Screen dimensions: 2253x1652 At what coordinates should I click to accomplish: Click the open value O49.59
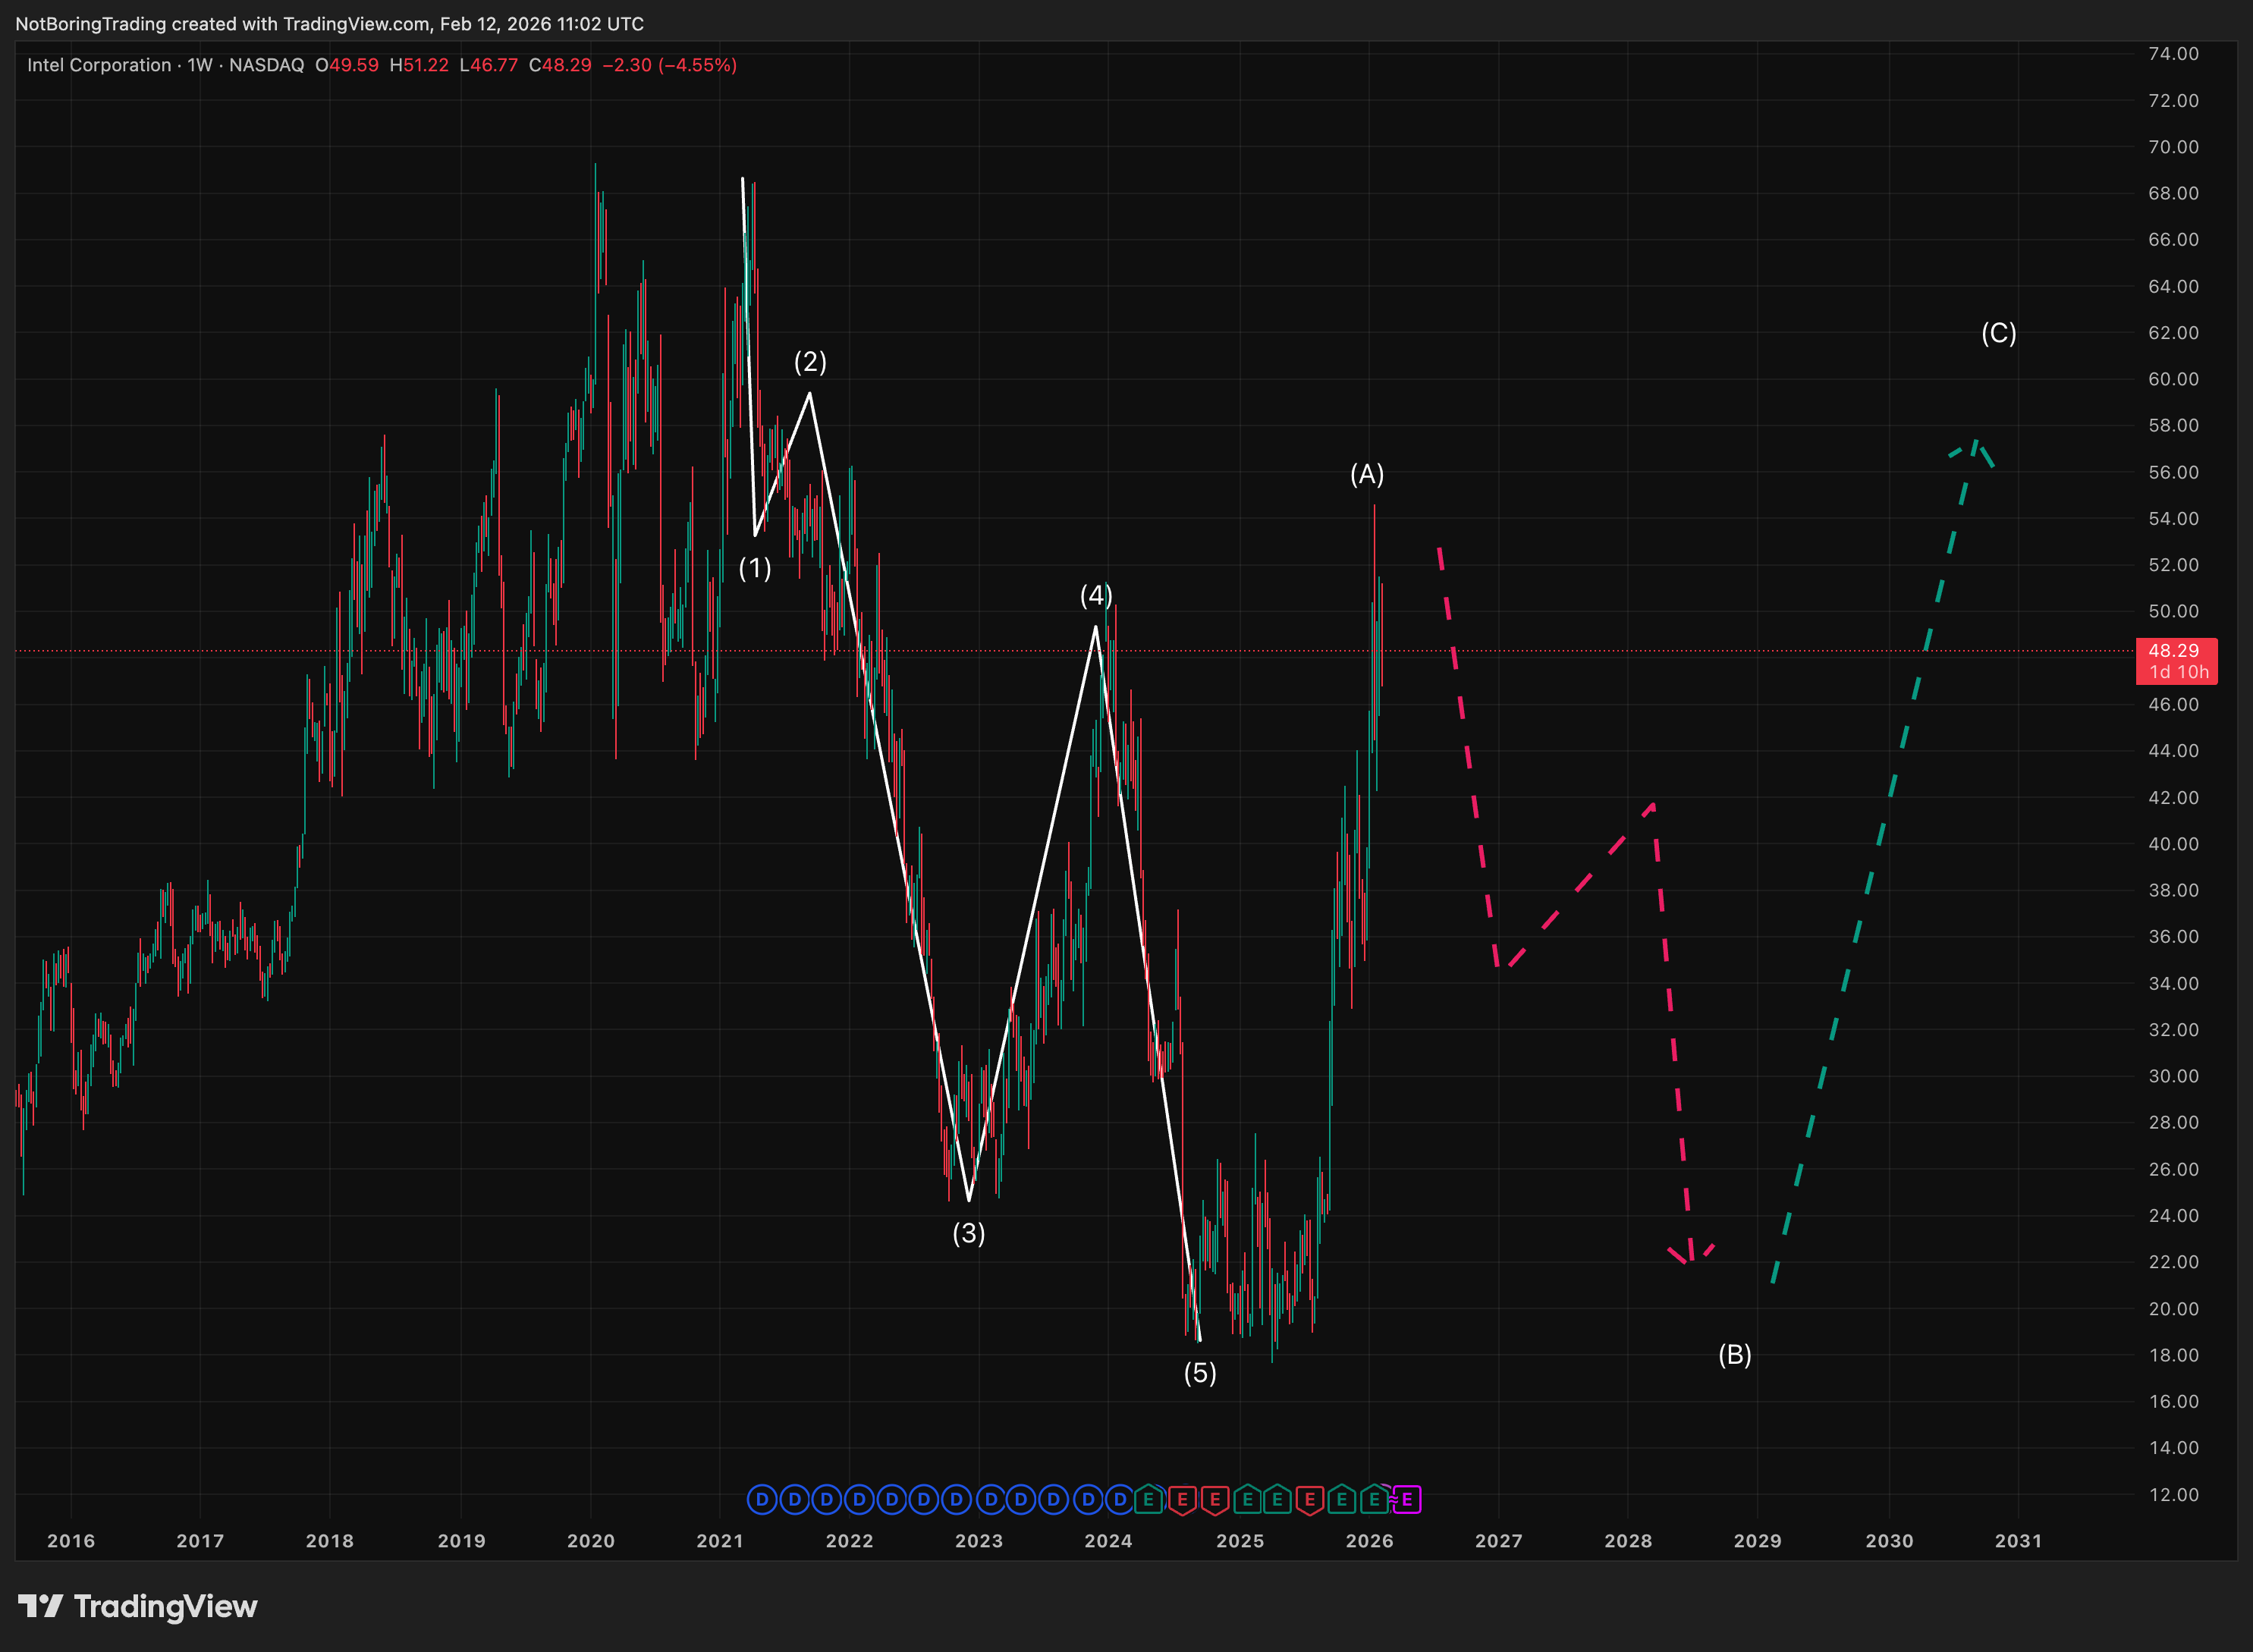coord(347,65)
